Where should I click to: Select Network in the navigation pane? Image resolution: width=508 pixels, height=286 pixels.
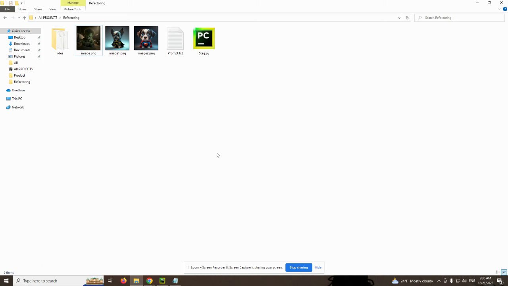point(17,107)
